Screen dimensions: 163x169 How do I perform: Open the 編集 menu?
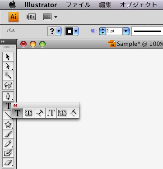pyautogui.click(x=105, y=5)
